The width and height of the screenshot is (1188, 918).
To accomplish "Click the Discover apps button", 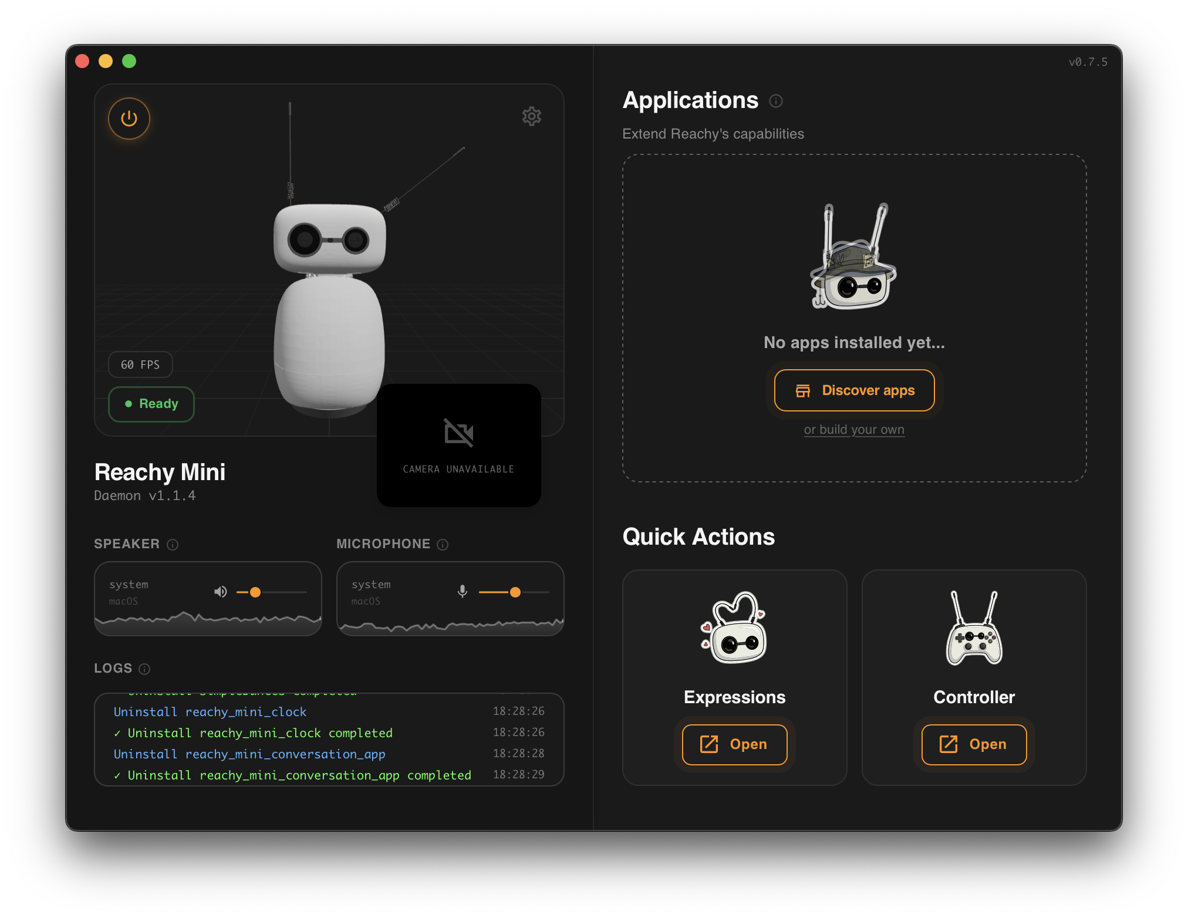I will tap(855, 390).
